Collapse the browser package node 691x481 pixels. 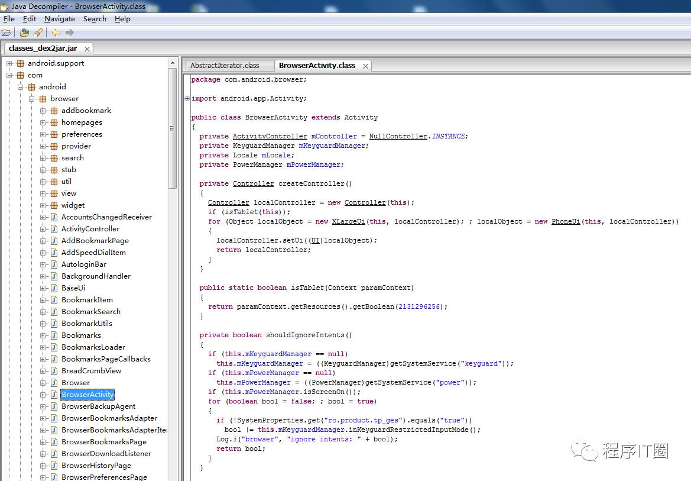coord(32,99)
